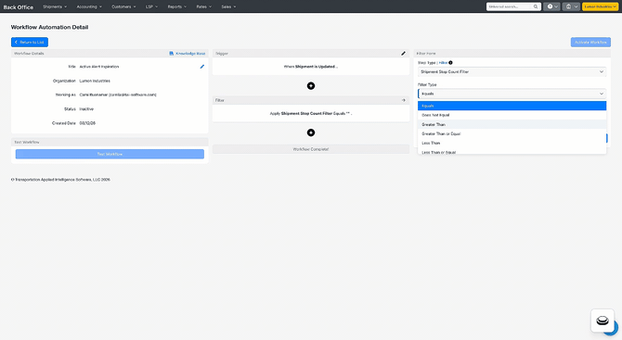Screen dimensions: 622x340
Task: Open the Knowledge Base link
Action: tap(188, 54)
